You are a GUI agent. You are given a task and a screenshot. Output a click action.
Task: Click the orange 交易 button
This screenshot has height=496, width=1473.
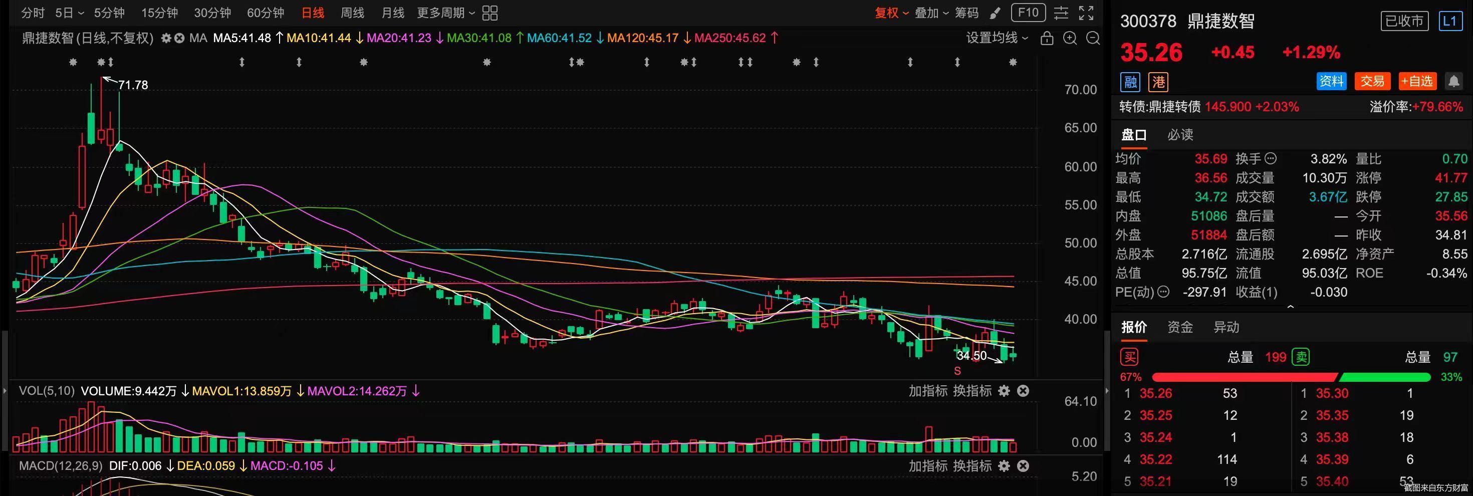(1372, 81)
